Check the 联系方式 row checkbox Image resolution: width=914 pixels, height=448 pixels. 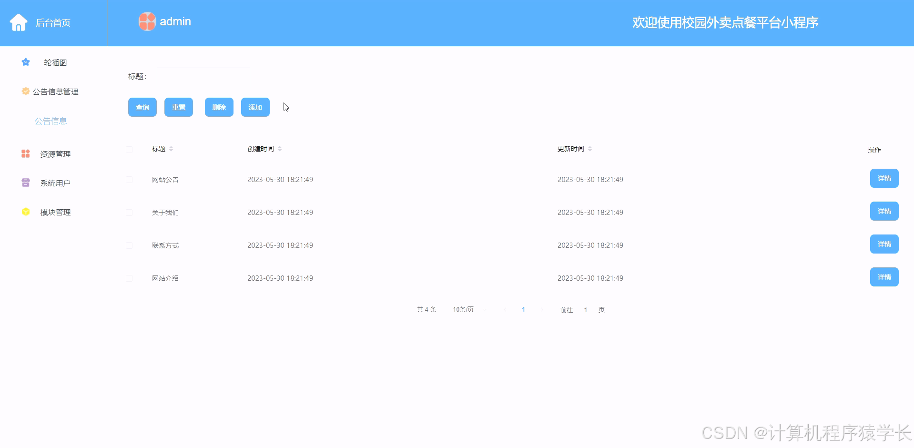[129, 245]
